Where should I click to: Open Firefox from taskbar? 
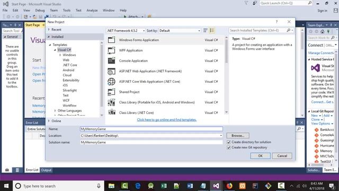pyautogui.click(x=229, y=186)
